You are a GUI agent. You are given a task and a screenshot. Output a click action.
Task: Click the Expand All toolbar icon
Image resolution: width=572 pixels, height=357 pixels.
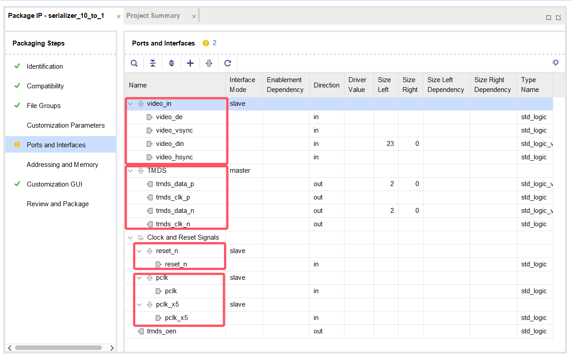click(x=171, y=63)
